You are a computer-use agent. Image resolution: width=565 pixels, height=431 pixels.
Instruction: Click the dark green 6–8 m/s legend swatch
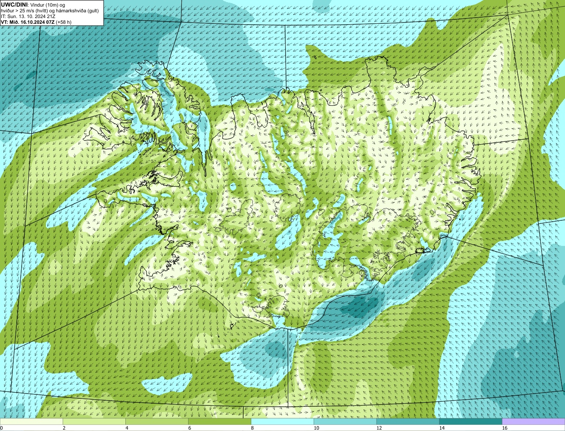pos(220,421)
